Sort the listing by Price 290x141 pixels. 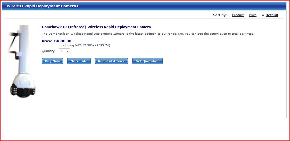point(252,15)
